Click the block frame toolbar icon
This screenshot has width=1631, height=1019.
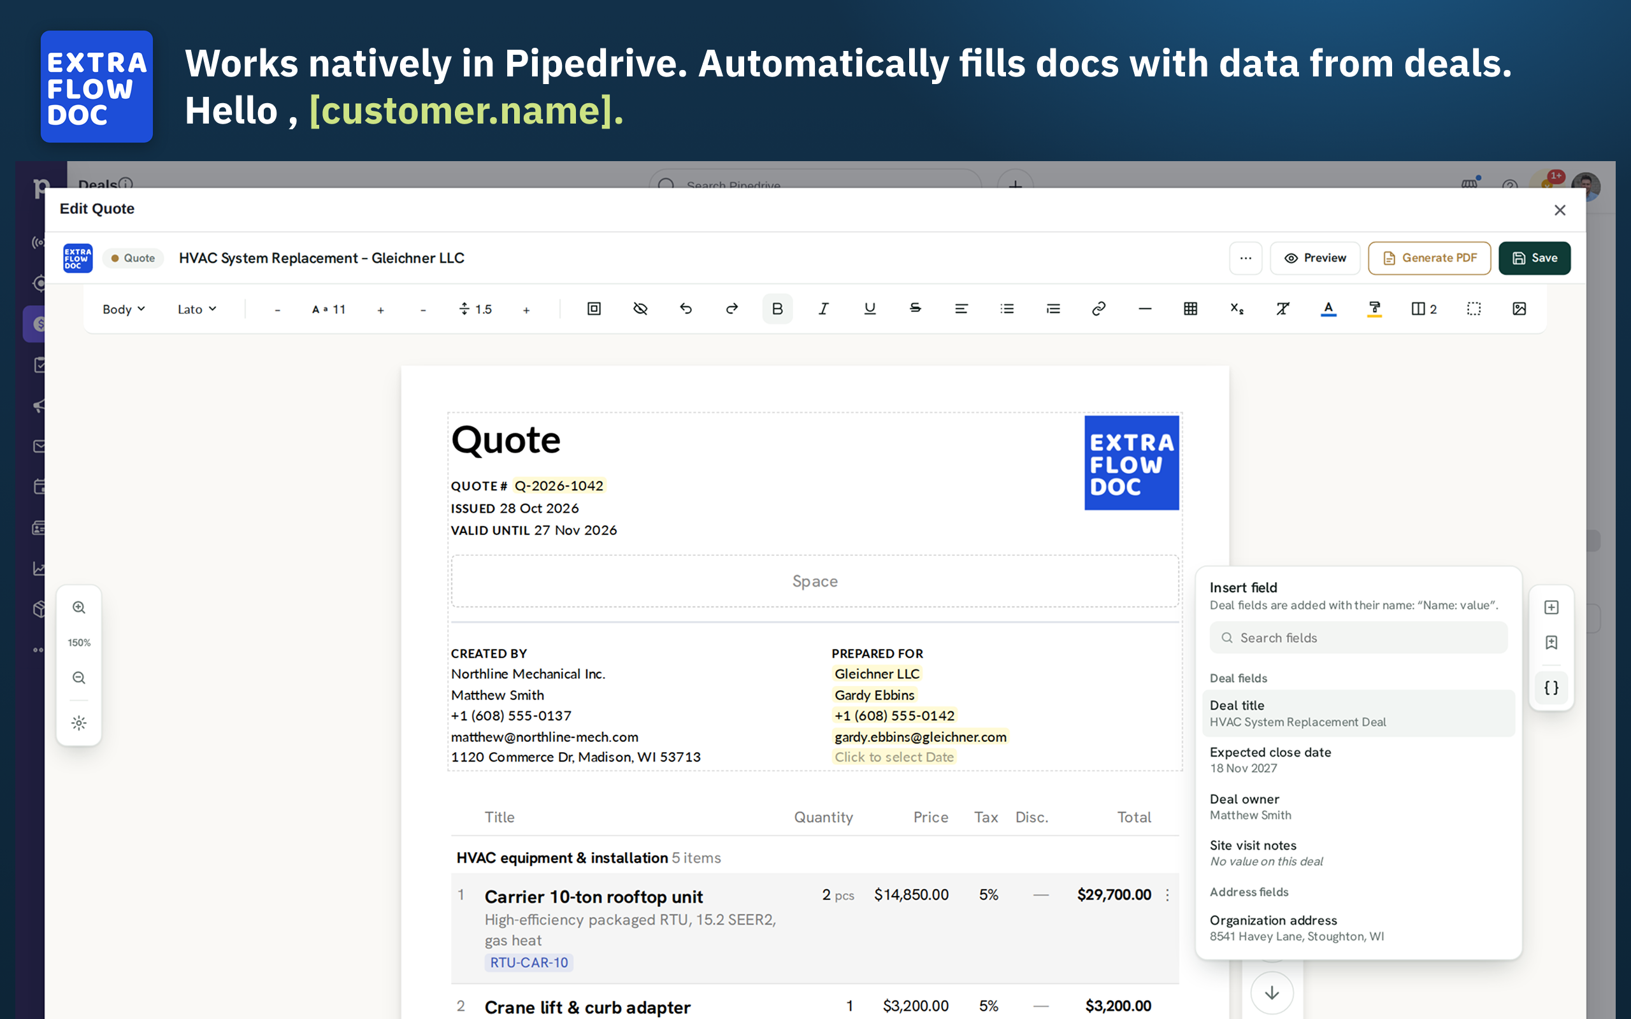[594, 309]
